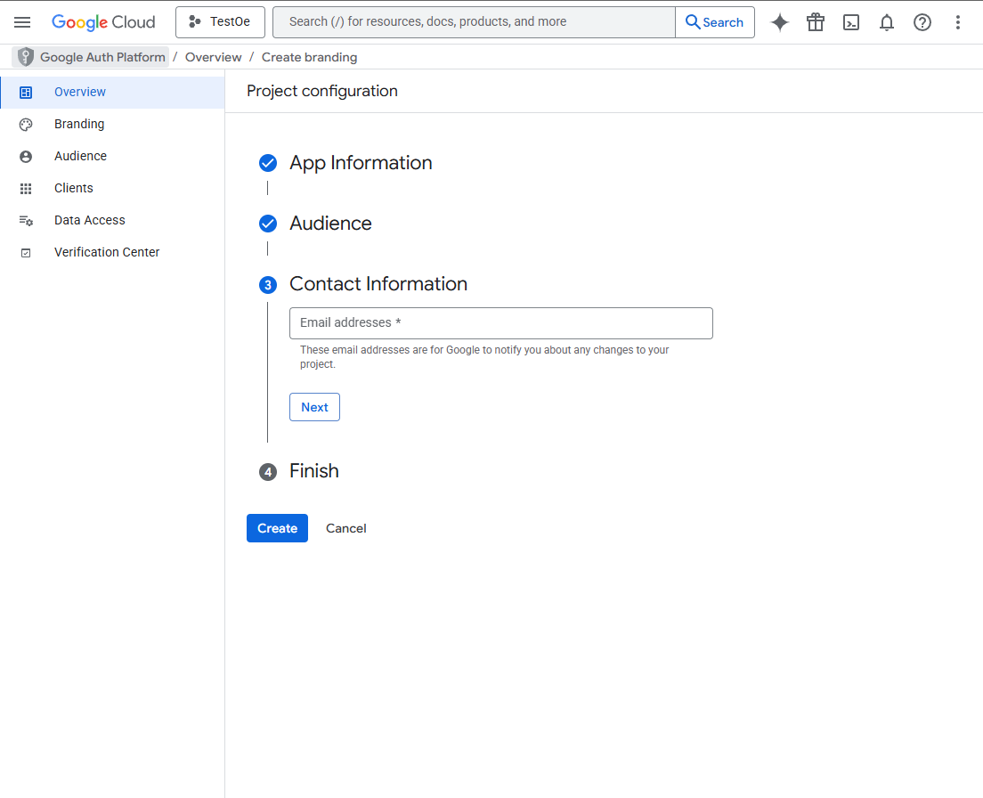Activate Cloud Shell terminal icon
The height and width of the screenshot is (798, 983).
click(851, 22)
